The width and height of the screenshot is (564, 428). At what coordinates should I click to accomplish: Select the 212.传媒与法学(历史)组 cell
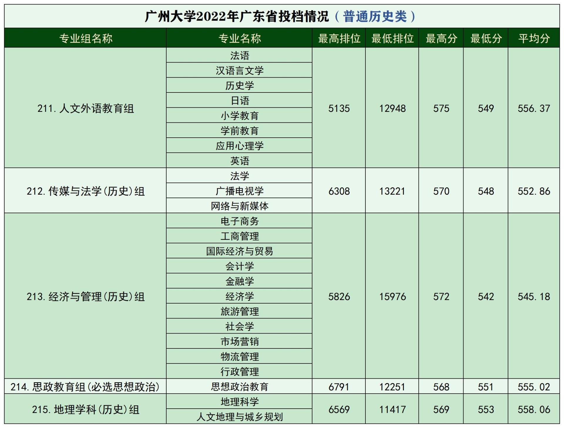85,191
